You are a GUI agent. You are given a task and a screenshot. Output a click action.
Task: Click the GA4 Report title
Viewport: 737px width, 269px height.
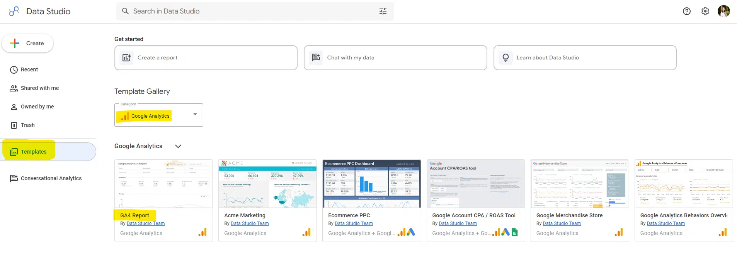pyautogui.click(x=134, y=215)
